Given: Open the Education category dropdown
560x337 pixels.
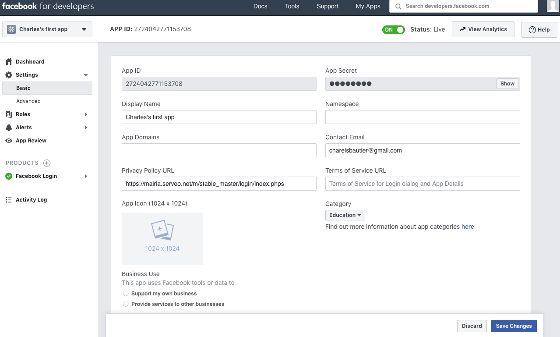Looking at the screenshot, I should click(x=345, y=215).
